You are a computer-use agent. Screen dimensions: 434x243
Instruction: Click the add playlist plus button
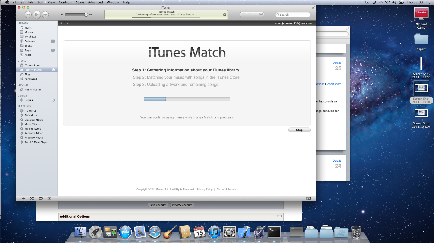(23, 198)
